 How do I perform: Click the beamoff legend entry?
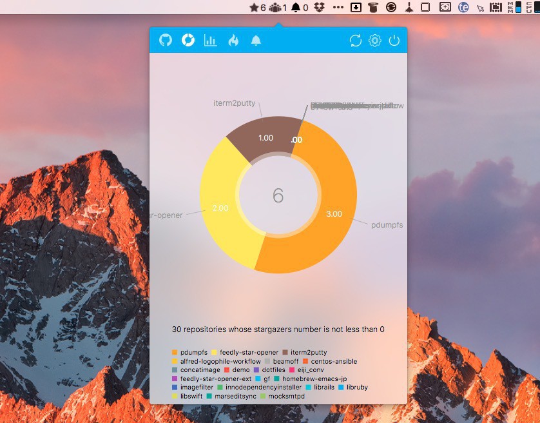point(282,361)
